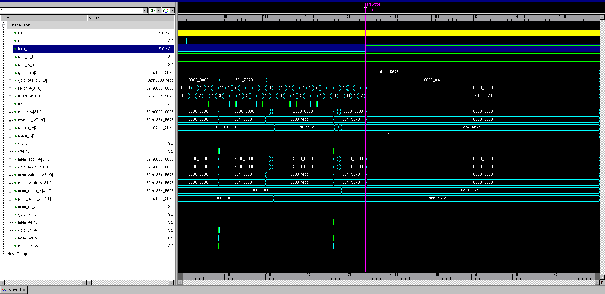The width and height of the screenshot is (605, 294).
Task: Click the gpio_wr_w signal type icon
Action: [15, 230]
